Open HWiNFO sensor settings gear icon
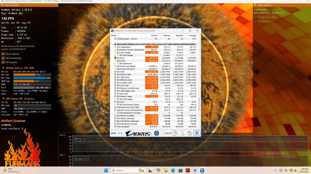Image resolution: width=311 pixels, height=174 pixels. click(189, 133)
